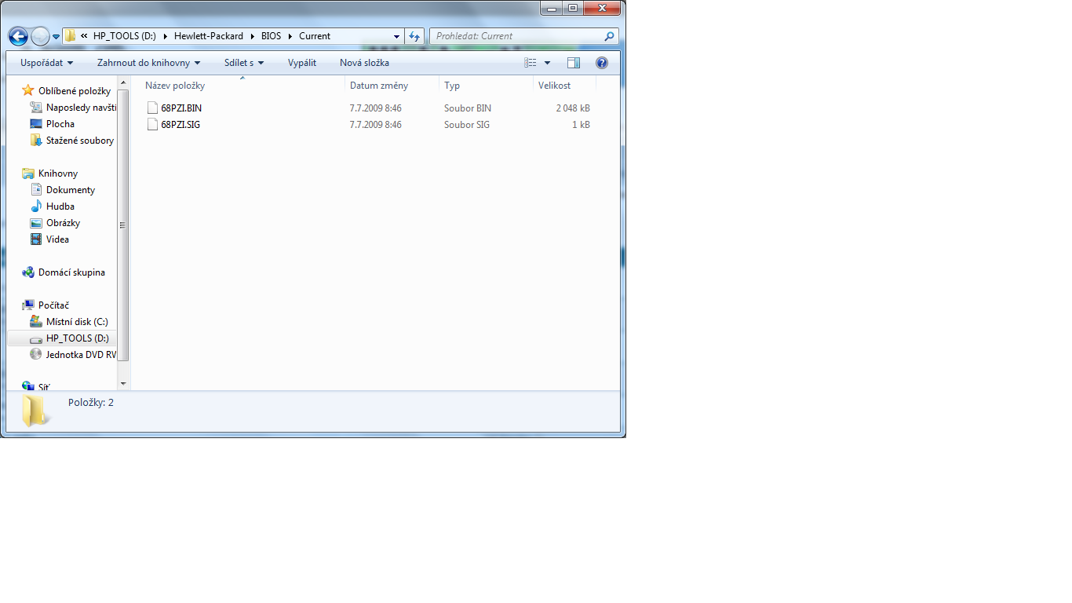Select Počítač in navigation pane

[53, 305]
